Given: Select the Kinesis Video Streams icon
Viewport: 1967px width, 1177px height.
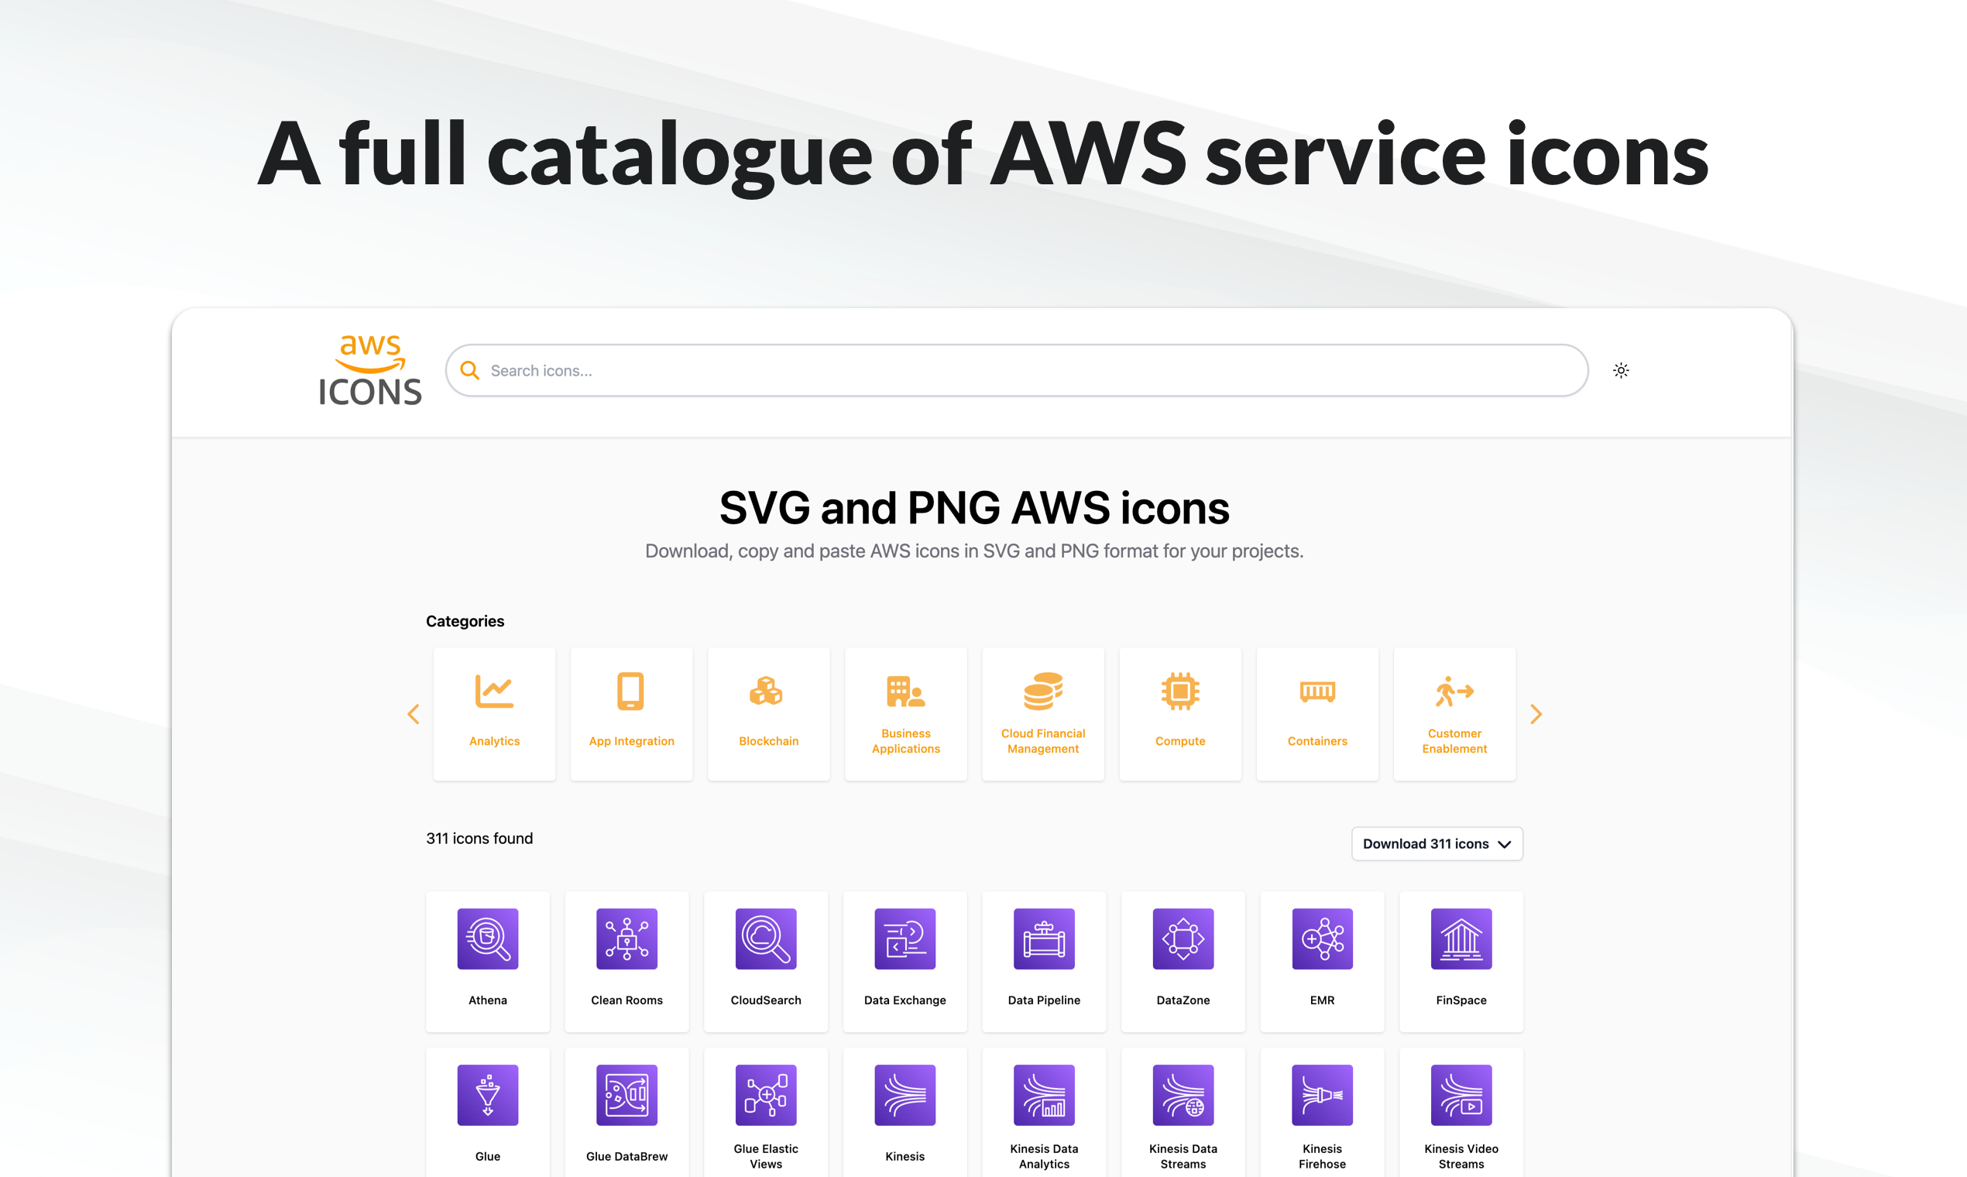Looking at the screenshot, I should [x=1461, y=1096].
